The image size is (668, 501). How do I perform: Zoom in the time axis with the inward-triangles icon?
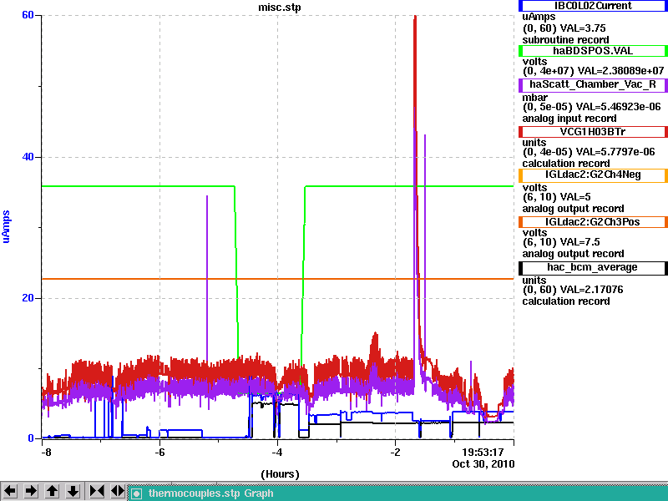[x=97, y=491]
